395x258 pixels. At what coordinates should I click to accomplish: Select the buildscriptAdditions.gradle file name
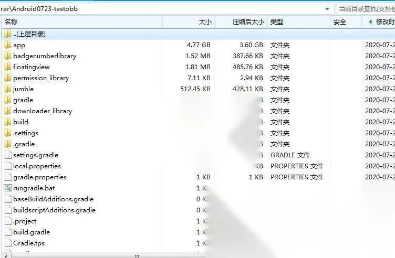[54, 210]
